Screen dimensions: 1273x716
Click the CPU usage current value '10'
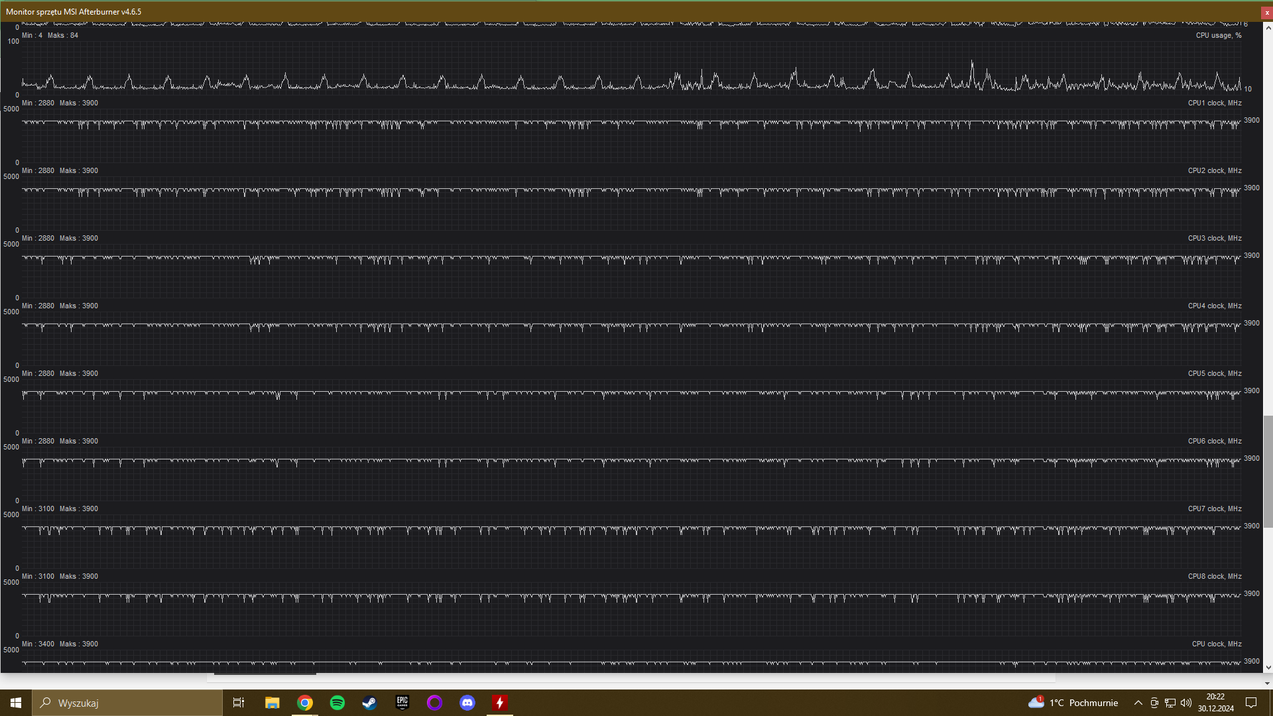coord(1248,89)
